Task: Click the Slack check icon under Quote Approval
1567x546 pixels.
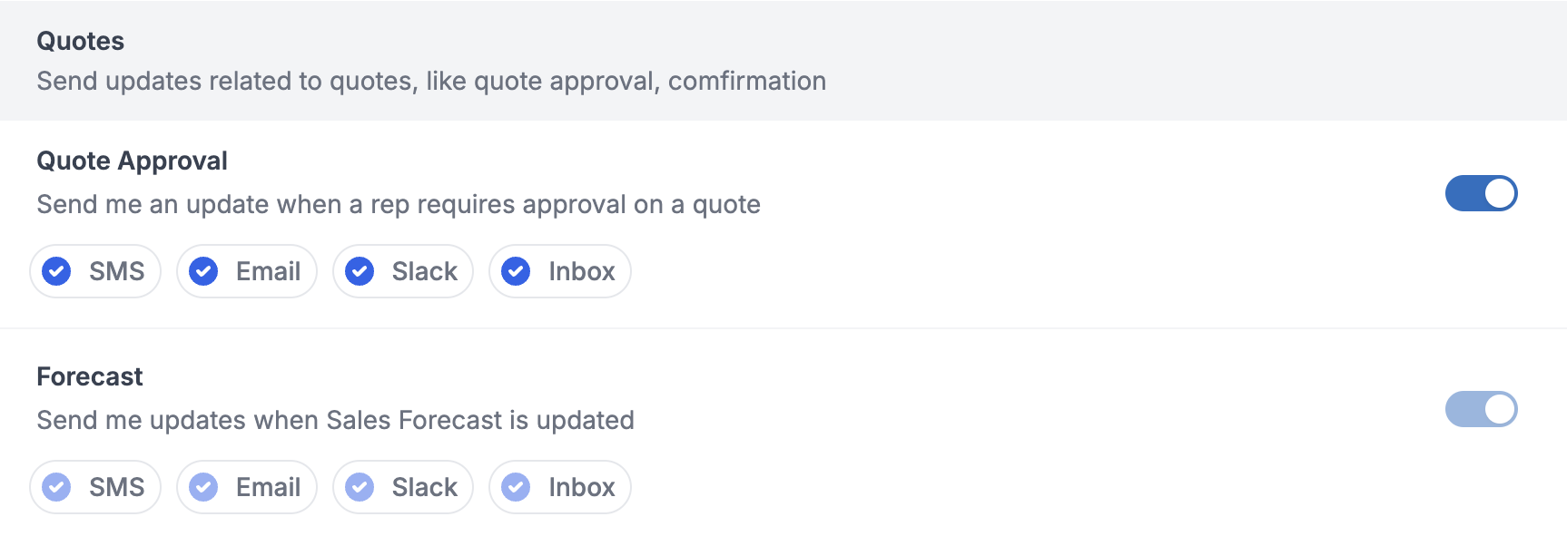Action: [360, 271]
